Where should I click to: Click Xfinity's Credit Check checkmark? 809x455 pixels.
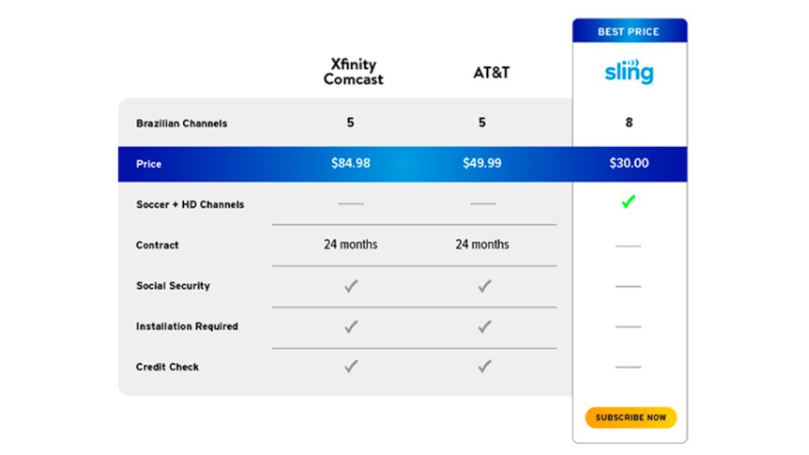pyautogui.click(x=351, y=367)
